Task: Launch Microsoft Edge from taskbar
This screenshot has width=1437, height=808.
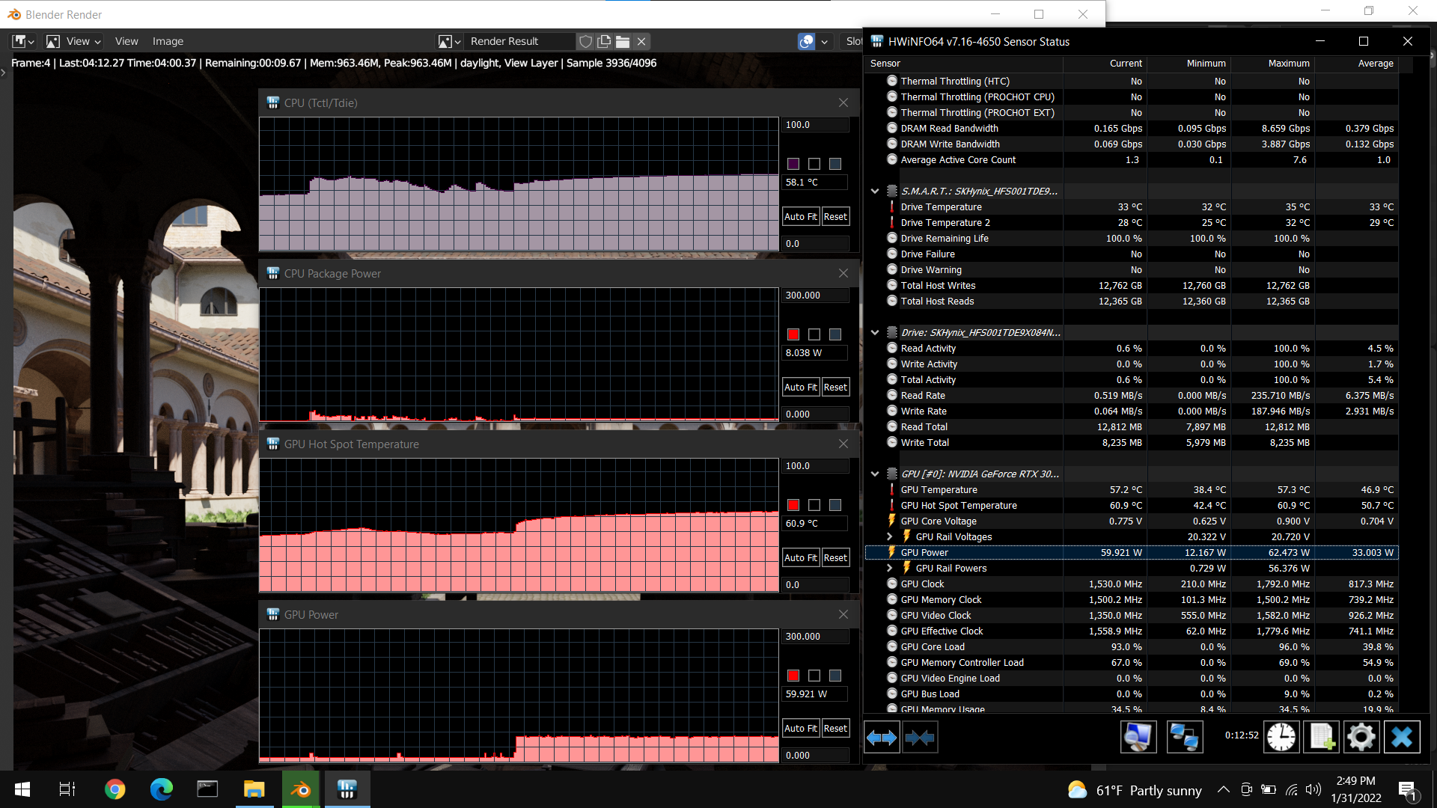Action: click(161, 789)
